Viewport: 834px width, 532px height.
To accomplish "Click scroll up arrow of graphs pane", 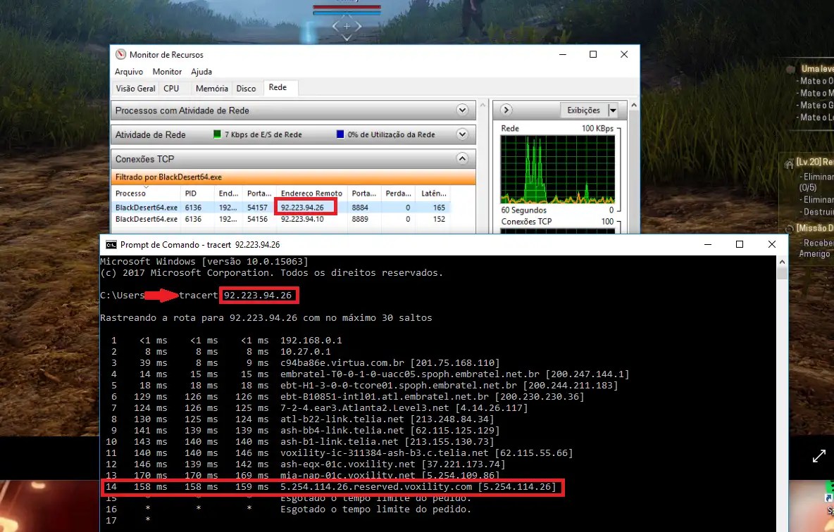I will click(633, 106).
